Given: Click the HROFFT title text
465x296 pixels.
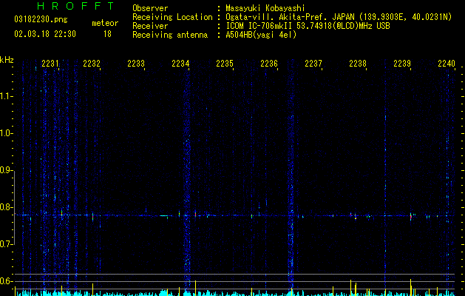Looking at the screenshot, I should click(x=76, y=6).
